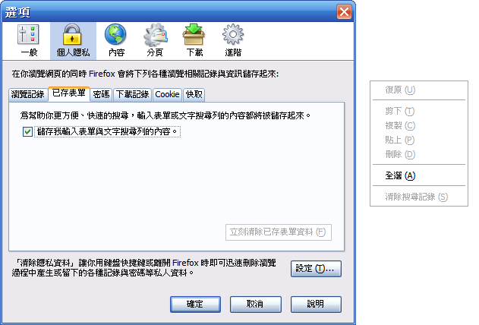The height and width of the screenshot is (325, 479).
Task: Click the 確定 button
Action: 195,304
